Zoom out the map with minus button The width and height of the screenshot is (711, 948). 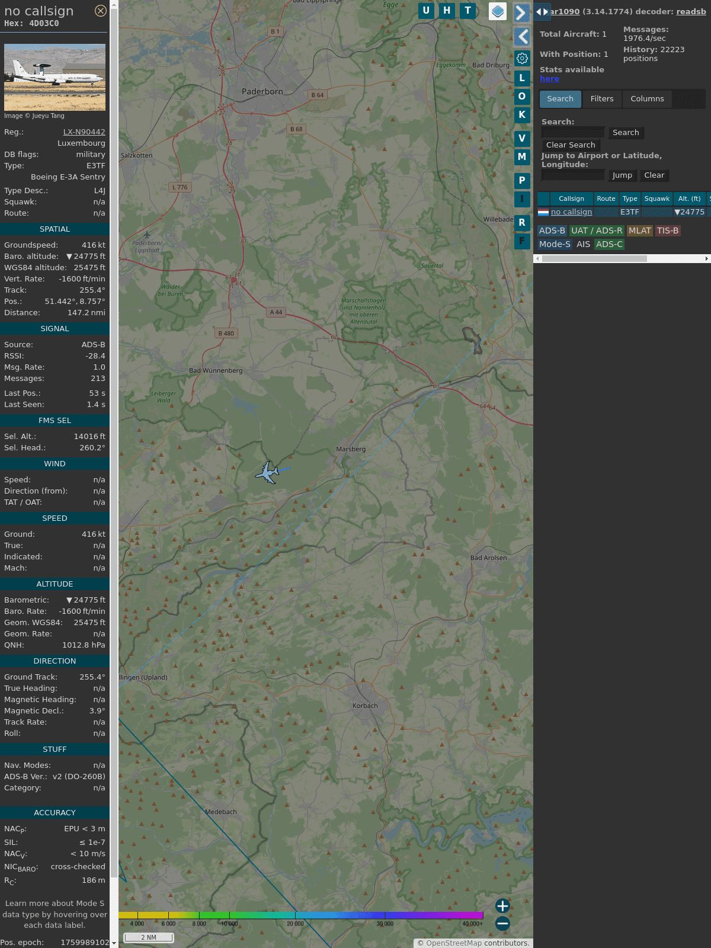[502, 923]
